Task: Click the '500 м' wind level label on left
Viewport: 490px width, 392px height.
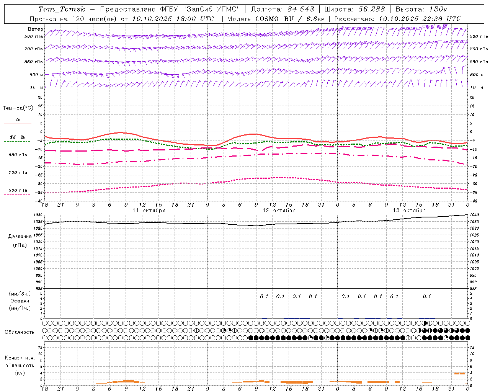Action: click(x=36, y=75)
